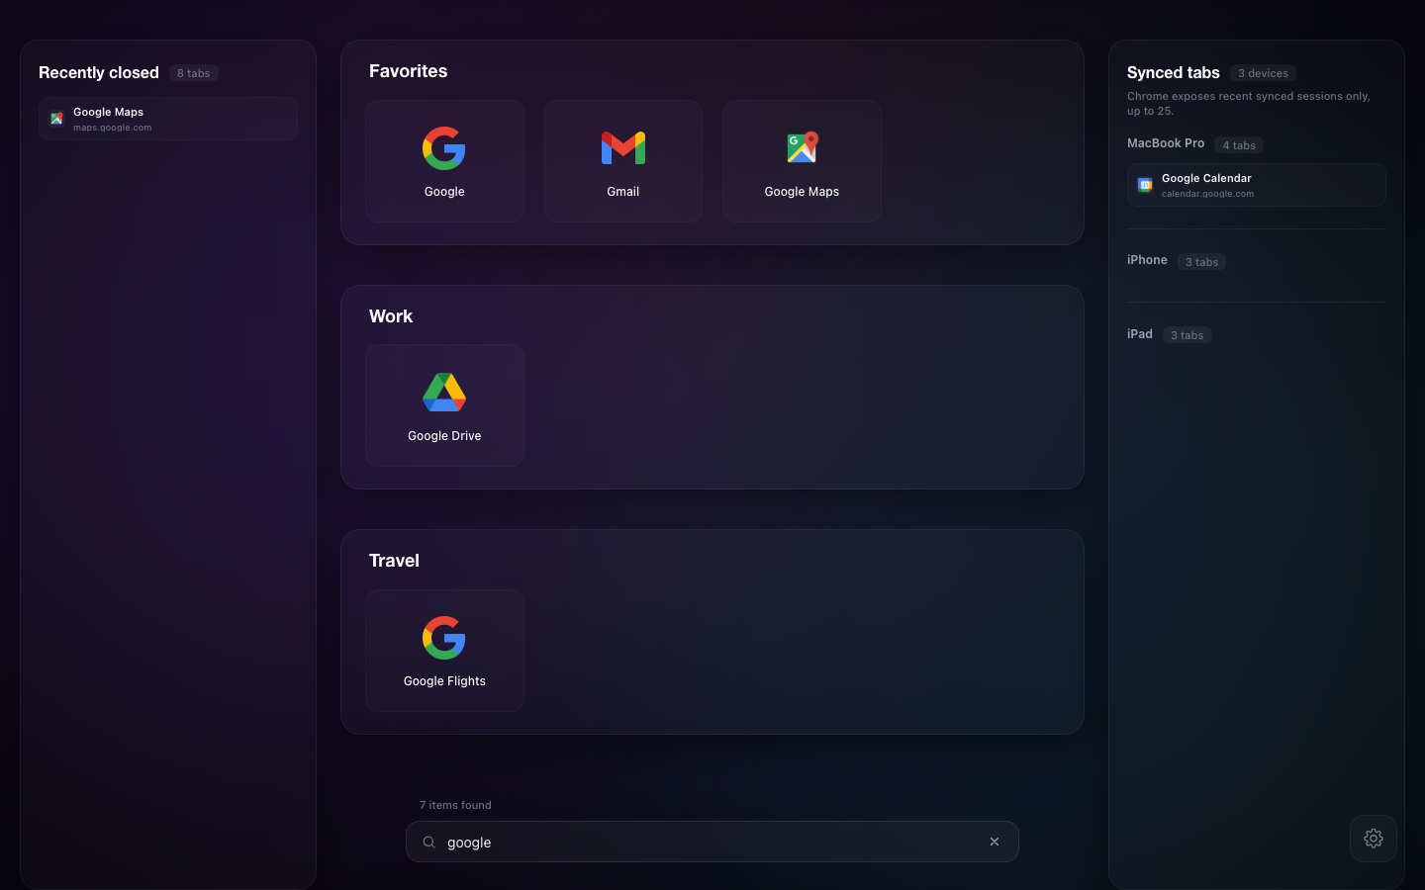Expand the iPad synced device section
The image size is (1425, 890).
tap(1140, 334)
